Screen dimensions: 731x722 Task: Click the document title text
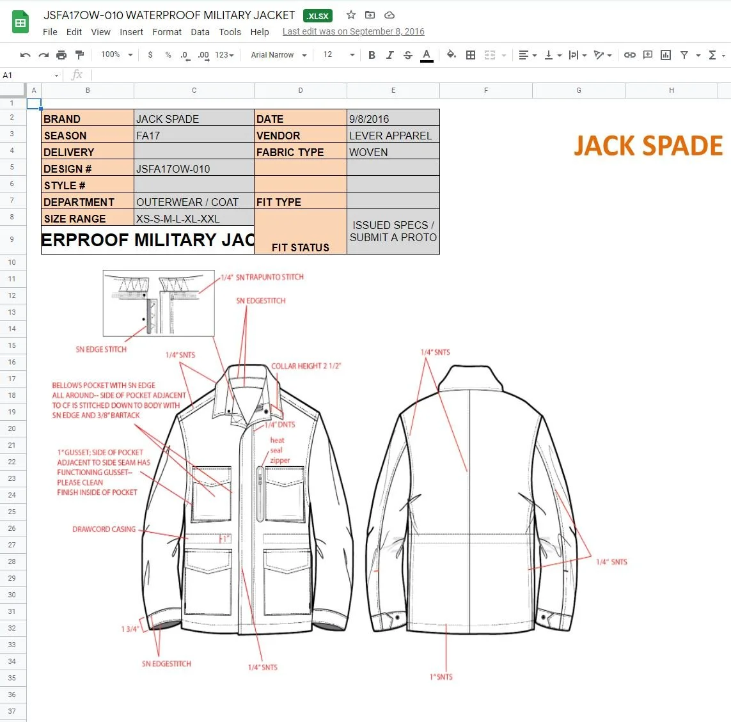[169, 15]
